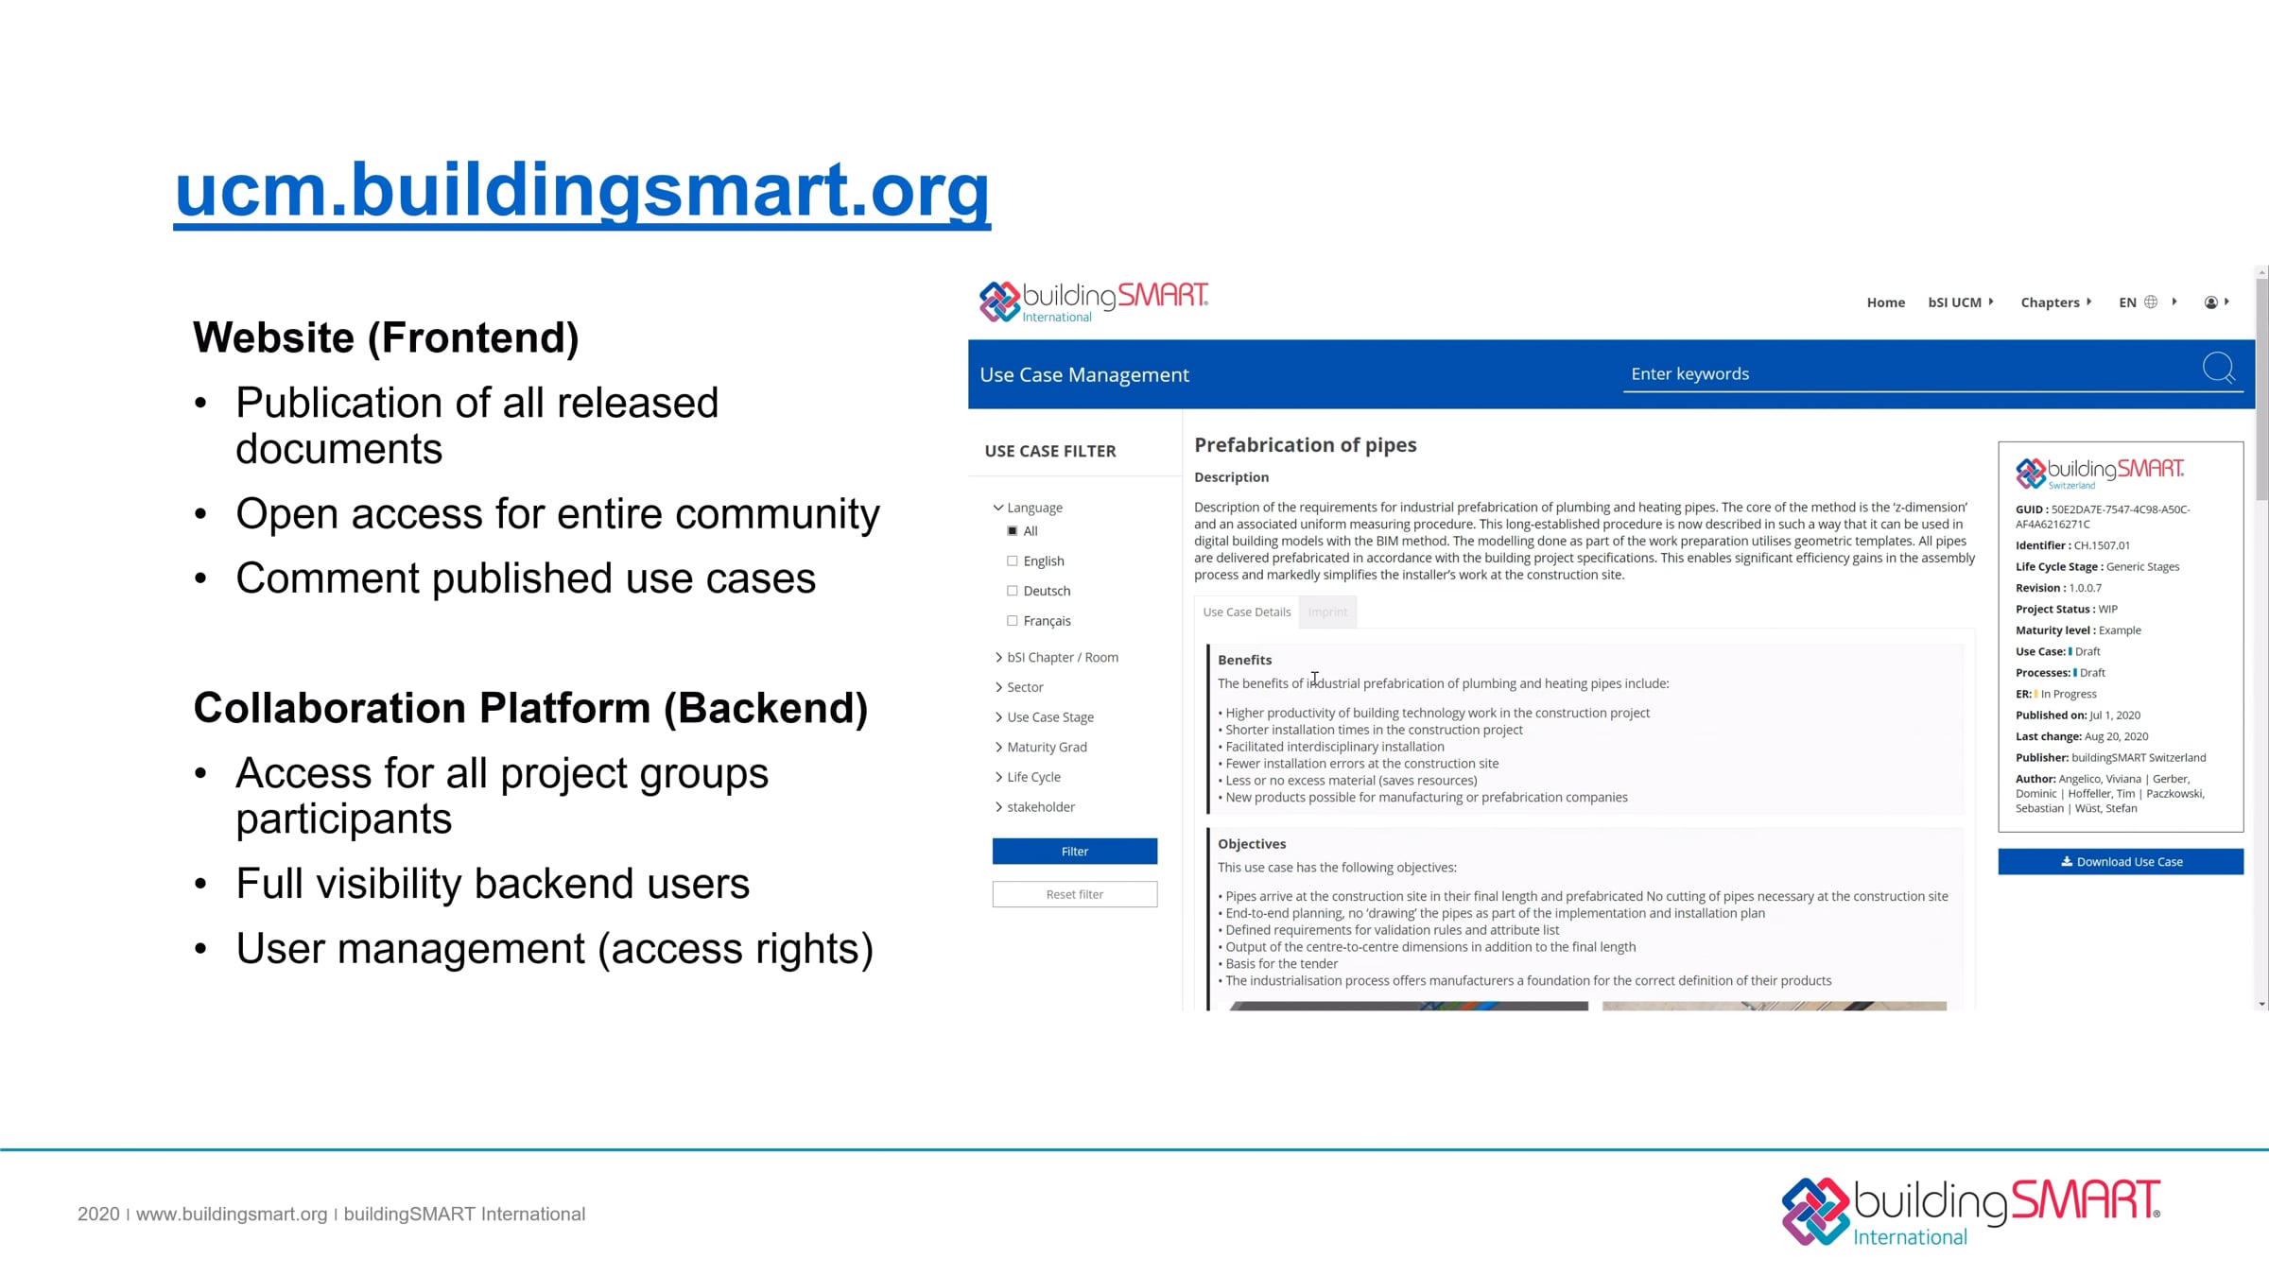This screenshot has width=2269, height=1276.
Task: Click the USE CASE FILTER heading
Action: (x=1050, y=452)
